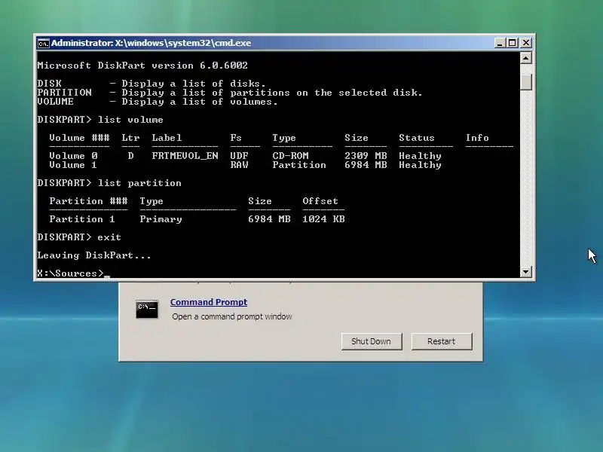Click the 'Leaving DiskPart...' line

pyautogui.click(x=94, y=255)
